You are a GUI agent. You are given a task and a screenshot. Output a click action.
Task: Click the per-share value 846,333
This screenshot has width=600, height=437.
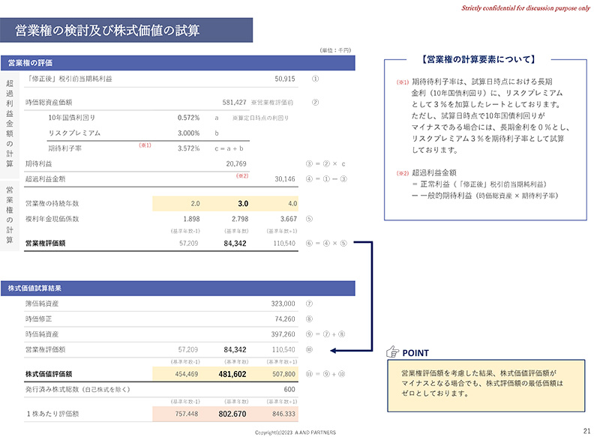pyautogui.click(x=284, y=414)
